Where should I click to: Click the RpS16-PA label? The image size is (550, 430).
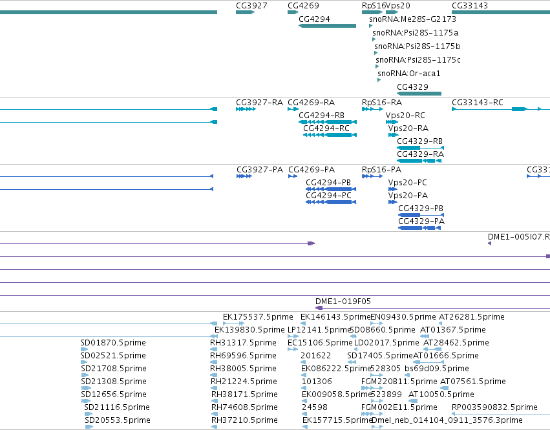click(x=381, y=170)
